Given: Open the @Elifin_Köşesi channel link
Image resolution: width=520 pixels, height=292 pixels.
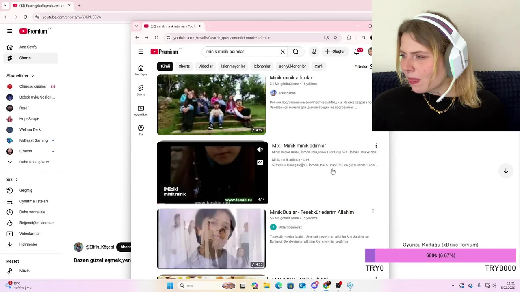Looking at the screenshot, I should coord(100,247).
